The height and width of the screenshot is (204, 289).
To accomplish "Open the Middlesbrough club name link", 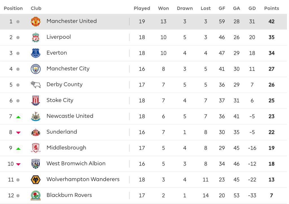I will [x=66, y=148].
